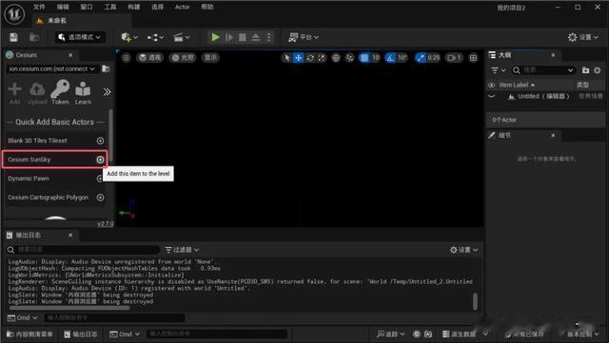Image resolution: width=609 pixels, height=343 pixels.
Task: Open the output log filter dropdown
Action: (182, 250)
